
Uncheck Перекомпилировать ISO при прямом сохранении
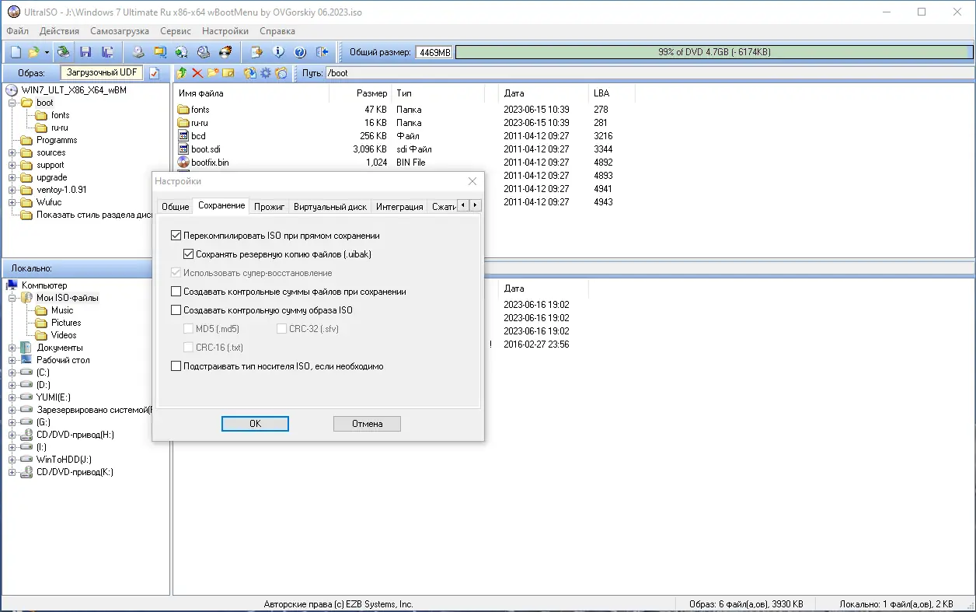(x=176, y=235)
